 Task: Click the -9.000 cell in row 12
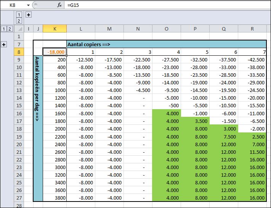tap(138, 82)
